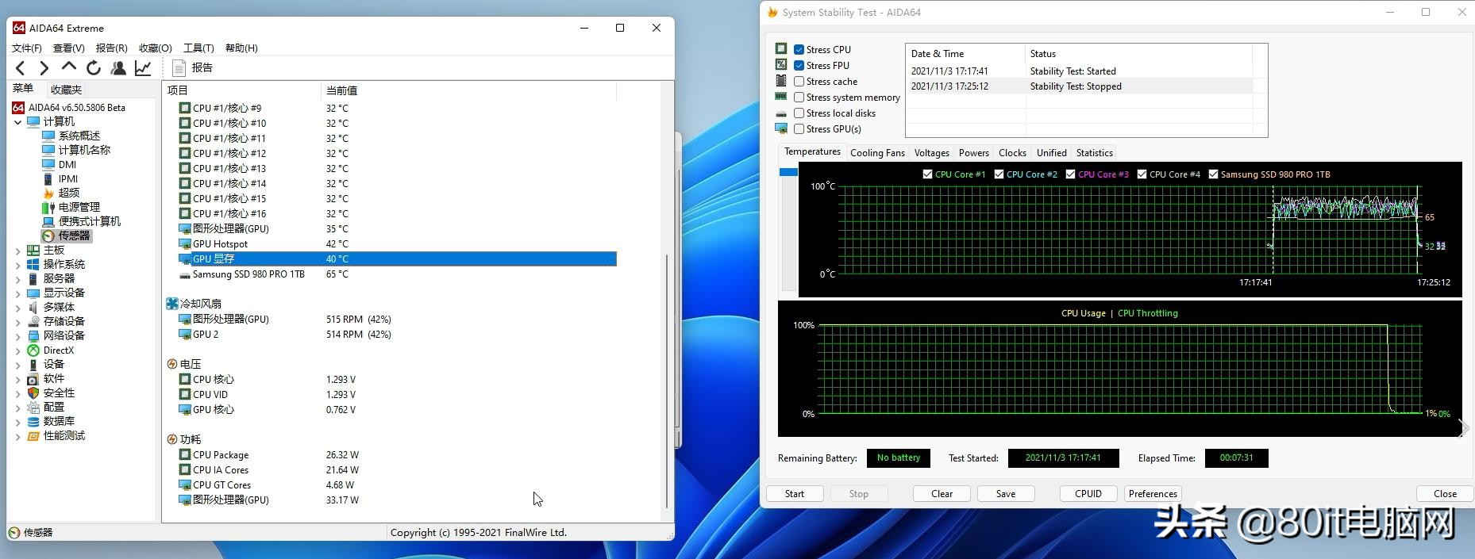Click the Forward navigation arrow in AIDA64
The width and height of the screenshot is (1475, 559).
point(44,68)
